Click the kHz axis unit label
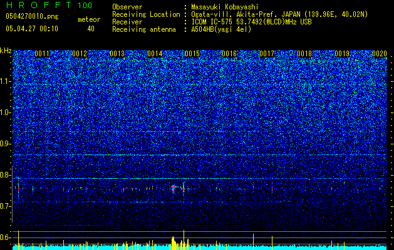 [x=6, y=51]
